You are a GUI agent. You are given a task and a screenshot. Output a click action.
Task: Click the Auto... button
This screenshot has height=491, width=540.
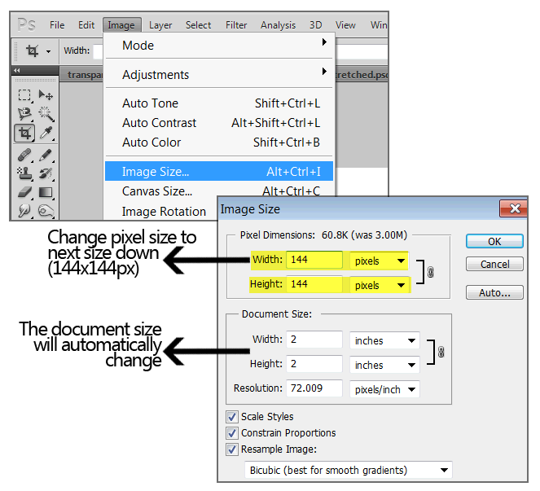494,292
